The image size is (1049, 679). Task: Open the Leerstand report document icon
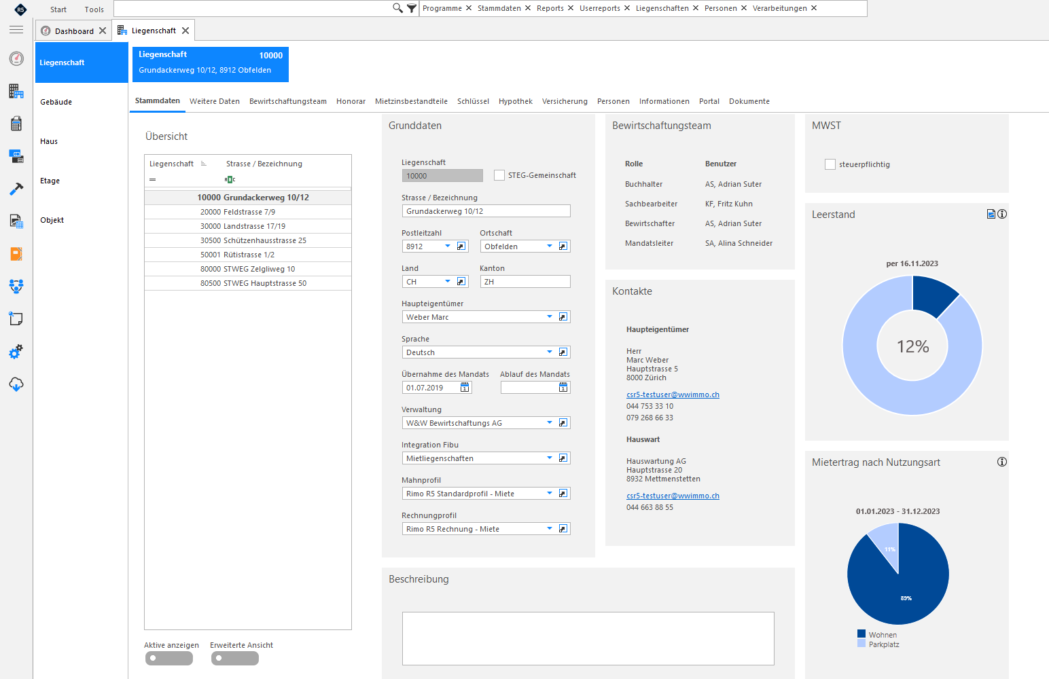991,214
